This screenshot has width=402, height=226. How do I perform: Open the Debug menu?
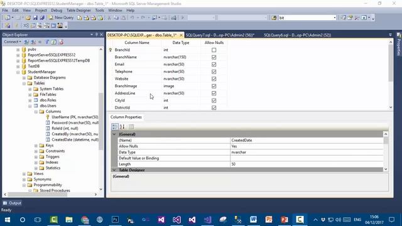tap(57, 10)
